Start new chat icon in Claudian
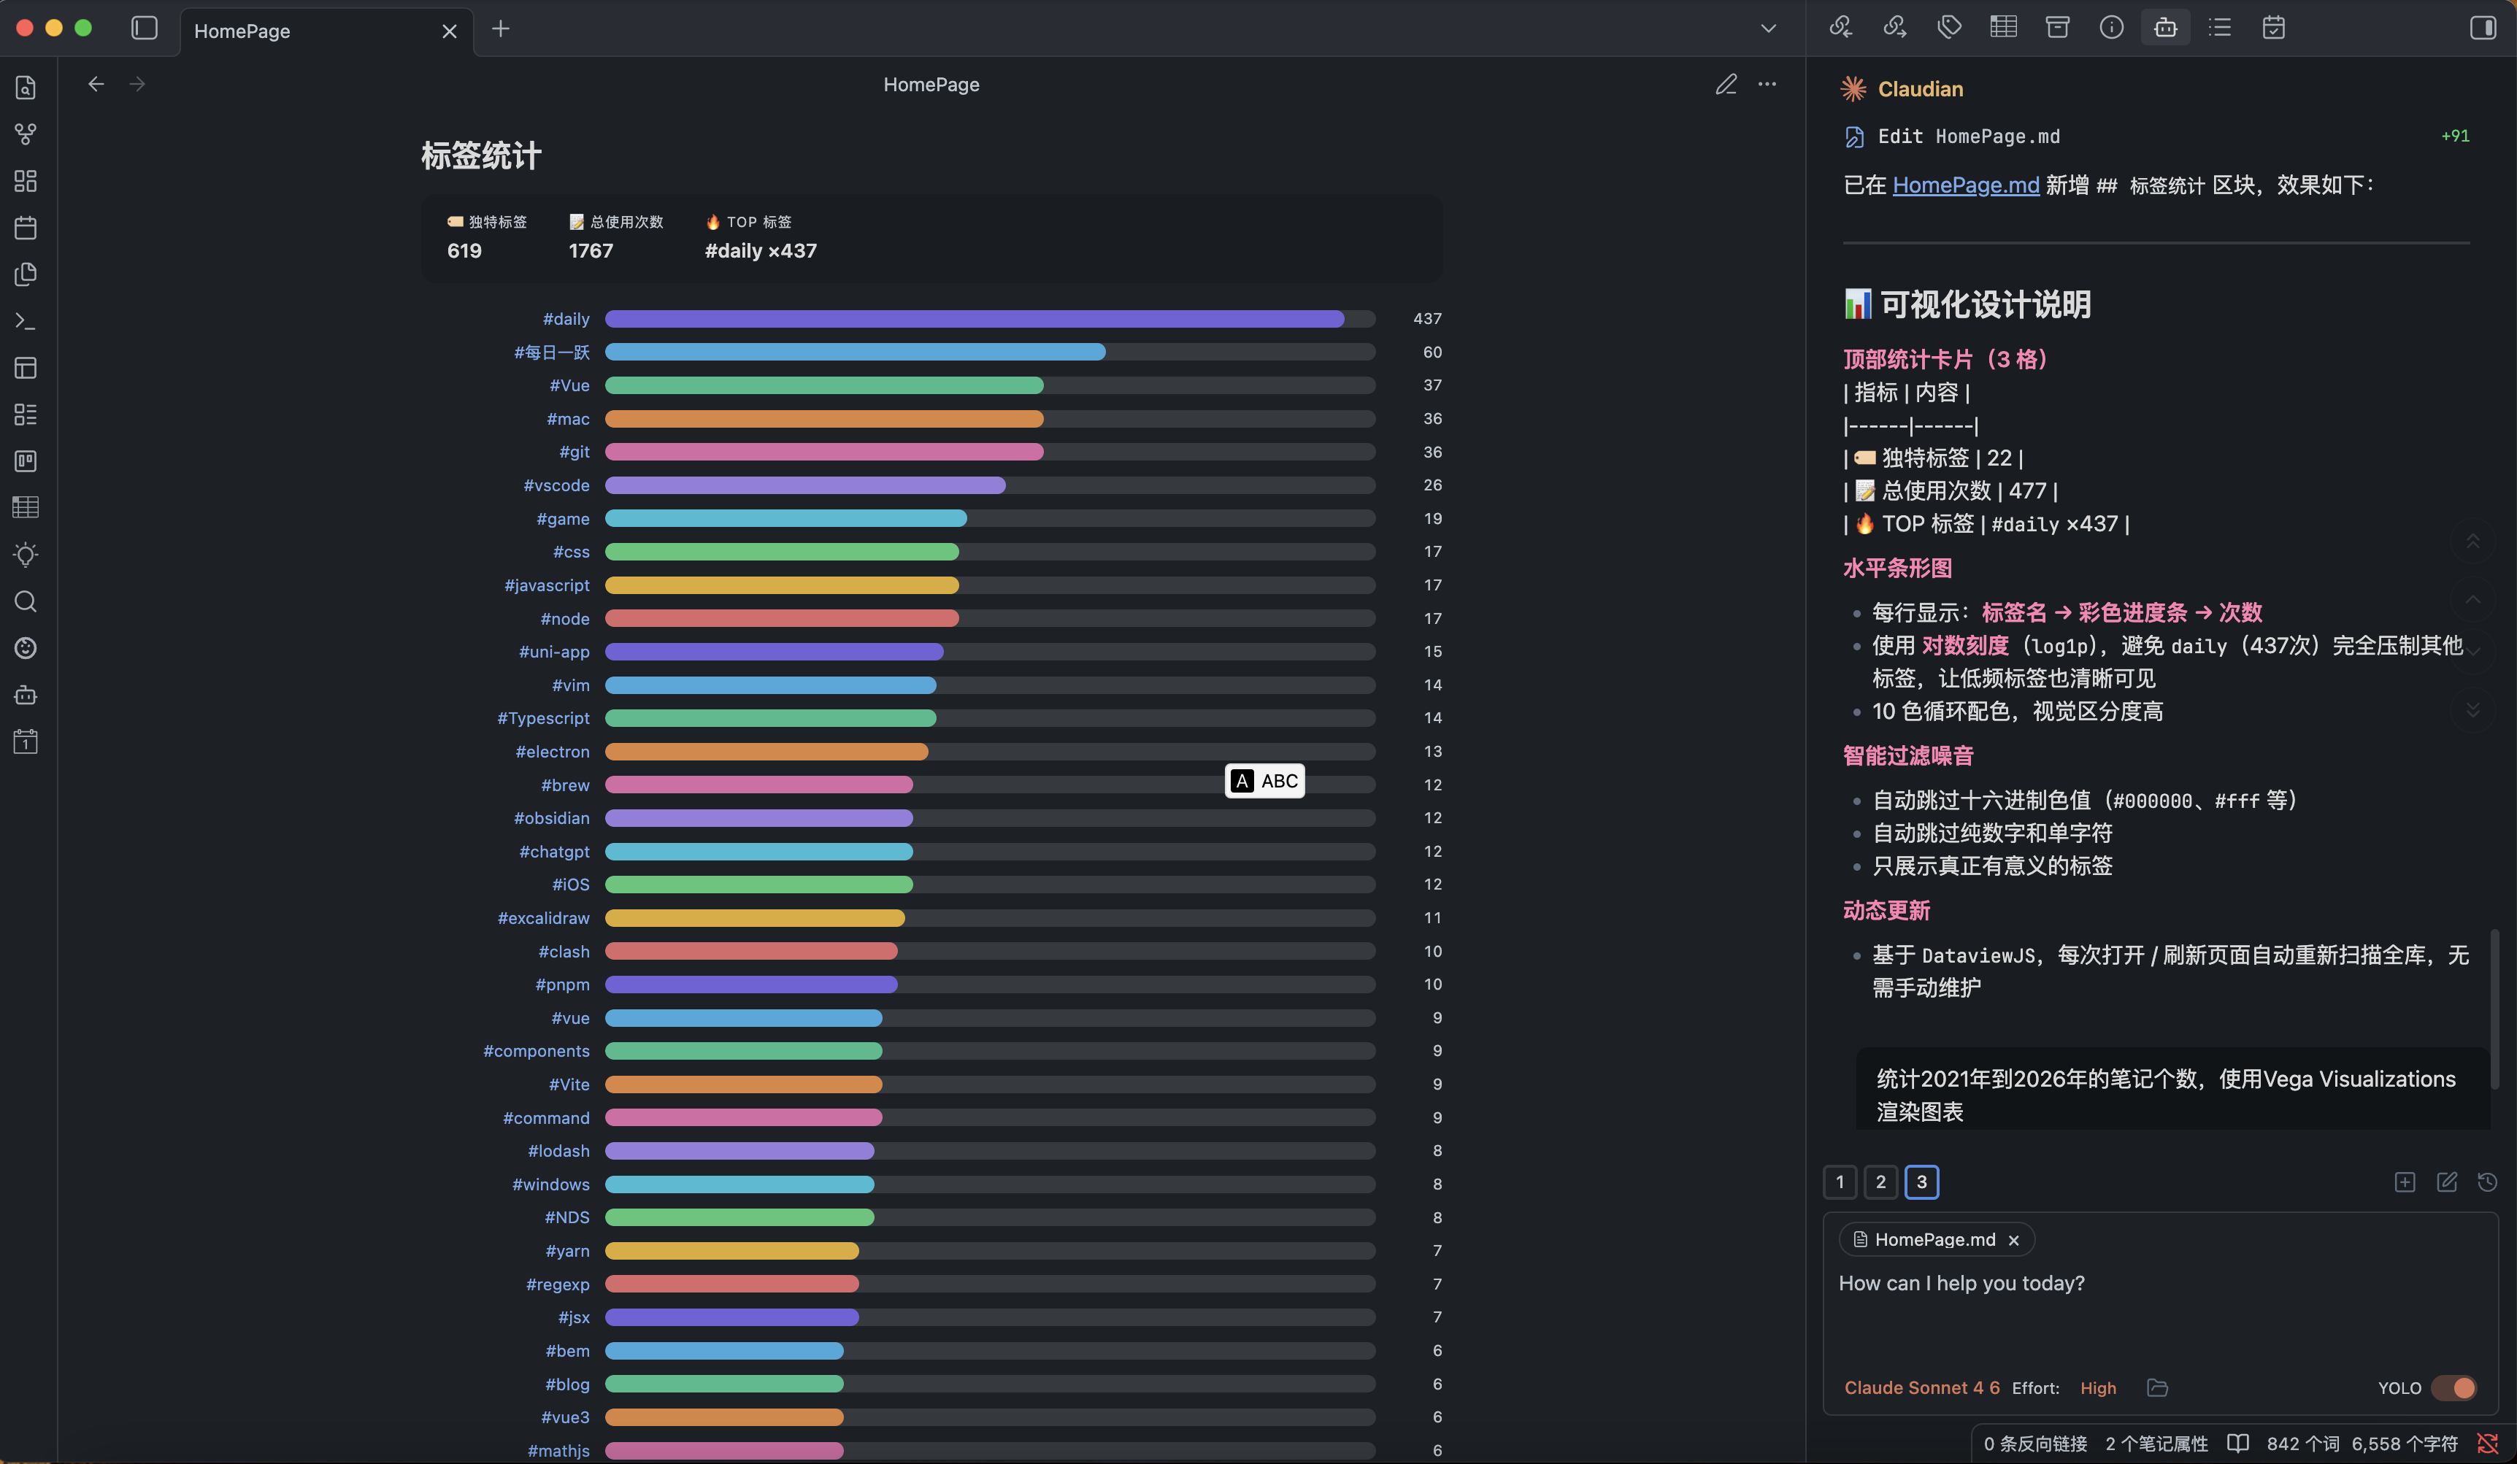 coord(2446,1182)
